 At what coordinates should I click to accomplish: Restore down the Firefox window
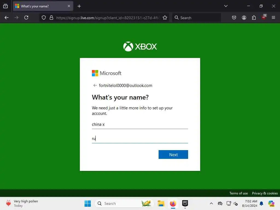(261, 6)
